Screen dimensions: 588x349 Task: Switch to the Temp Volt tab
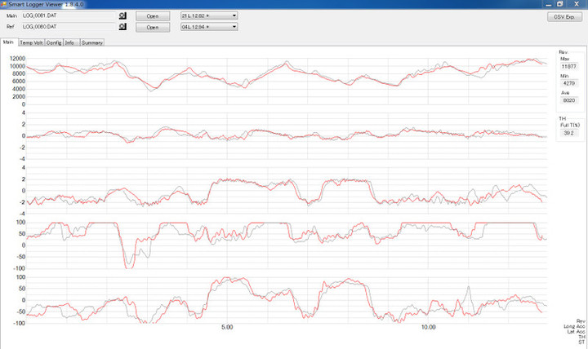point(31,42)
